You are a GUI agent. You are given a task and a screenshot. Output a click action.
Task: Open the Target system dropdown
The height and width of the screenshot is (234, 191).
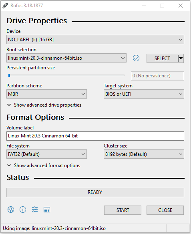144,94
